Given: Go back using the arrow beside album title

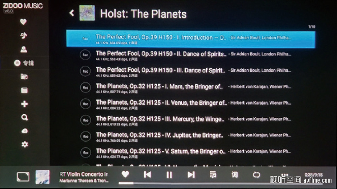Looking at the screenshot, I should click(x=72, y=13).
